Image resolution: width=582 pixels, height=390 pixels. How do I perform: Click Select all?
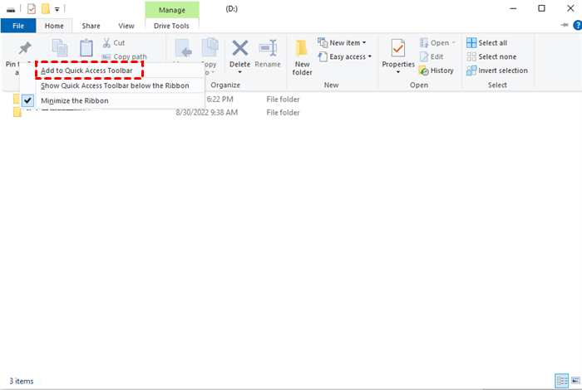pos(486,43)
